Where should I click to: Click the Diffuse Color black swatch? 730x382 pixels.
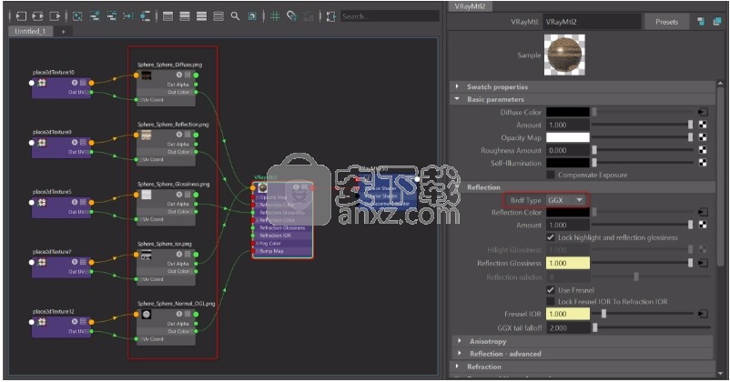point(567,112)
